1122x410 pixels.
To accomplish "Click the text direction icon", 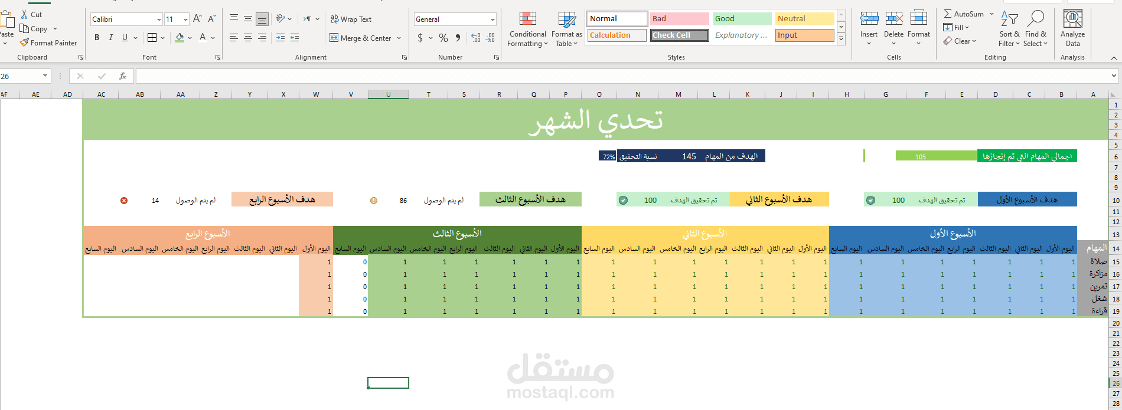I will pos(308,19).
